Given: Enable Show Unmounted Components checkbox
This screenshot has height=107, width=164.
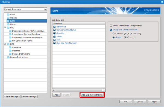Looking at the screenshot, I should pyautogui.click(x=111, y=26).
